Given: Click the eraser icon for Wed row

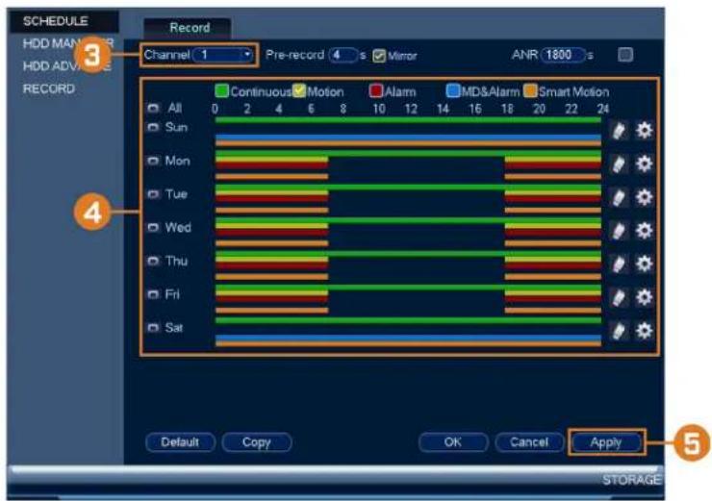Looking at the screenshot, I should (x=619, y=231).
